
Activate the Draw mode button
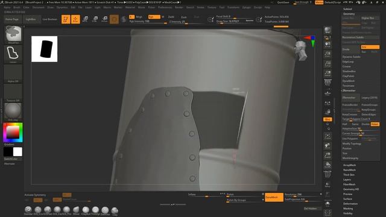(x=75, y=19)
